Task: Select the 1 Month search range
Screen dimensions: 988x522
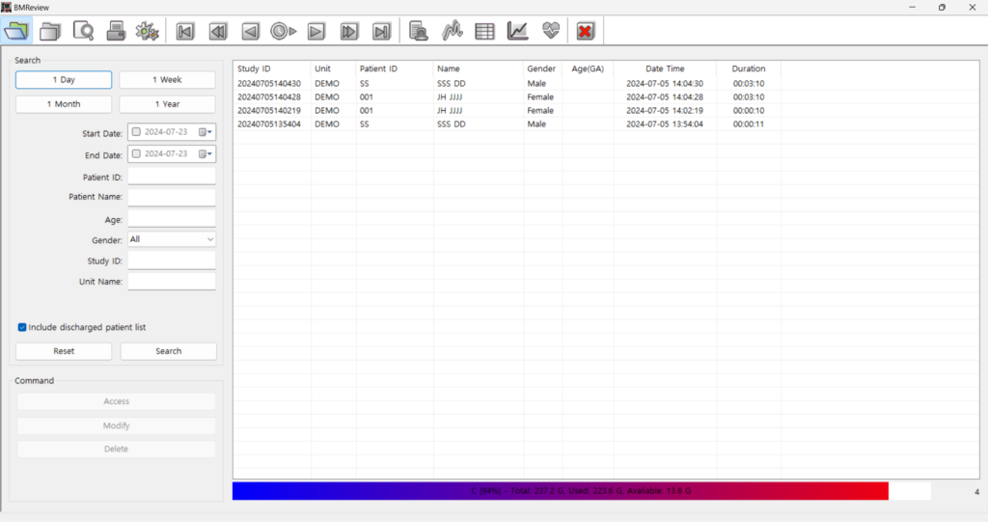Action: click(64, 104)
